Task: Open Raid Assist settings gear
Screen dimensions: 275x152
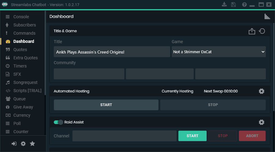Action: (x=262, y=122)
